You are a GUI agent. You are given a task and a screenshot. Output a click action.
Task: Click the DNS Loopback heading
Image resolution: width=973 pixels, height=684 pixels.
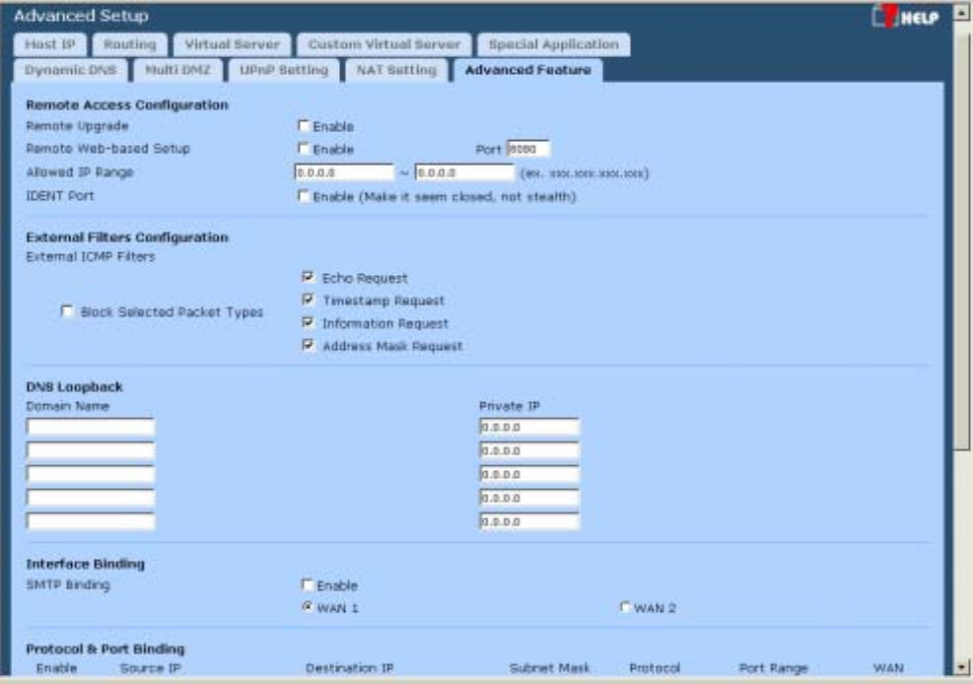[x=75, y=386]
